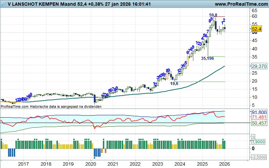Click the 2026 year on time axis

click(224, 164)
